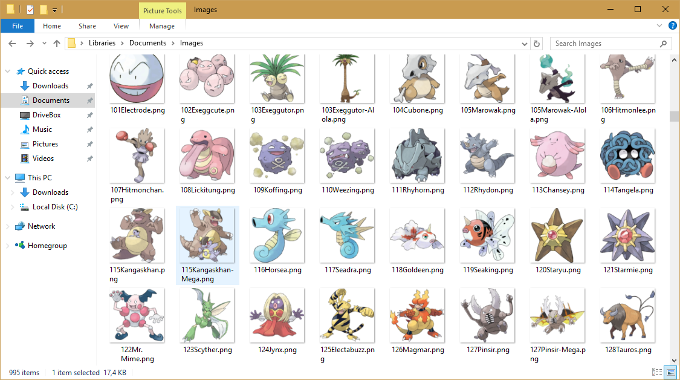Image resolution: width=680 pixels, height=380 pixels.
Task: Select the 114Tangela.png thumbnail
Action: pos(627,156)
